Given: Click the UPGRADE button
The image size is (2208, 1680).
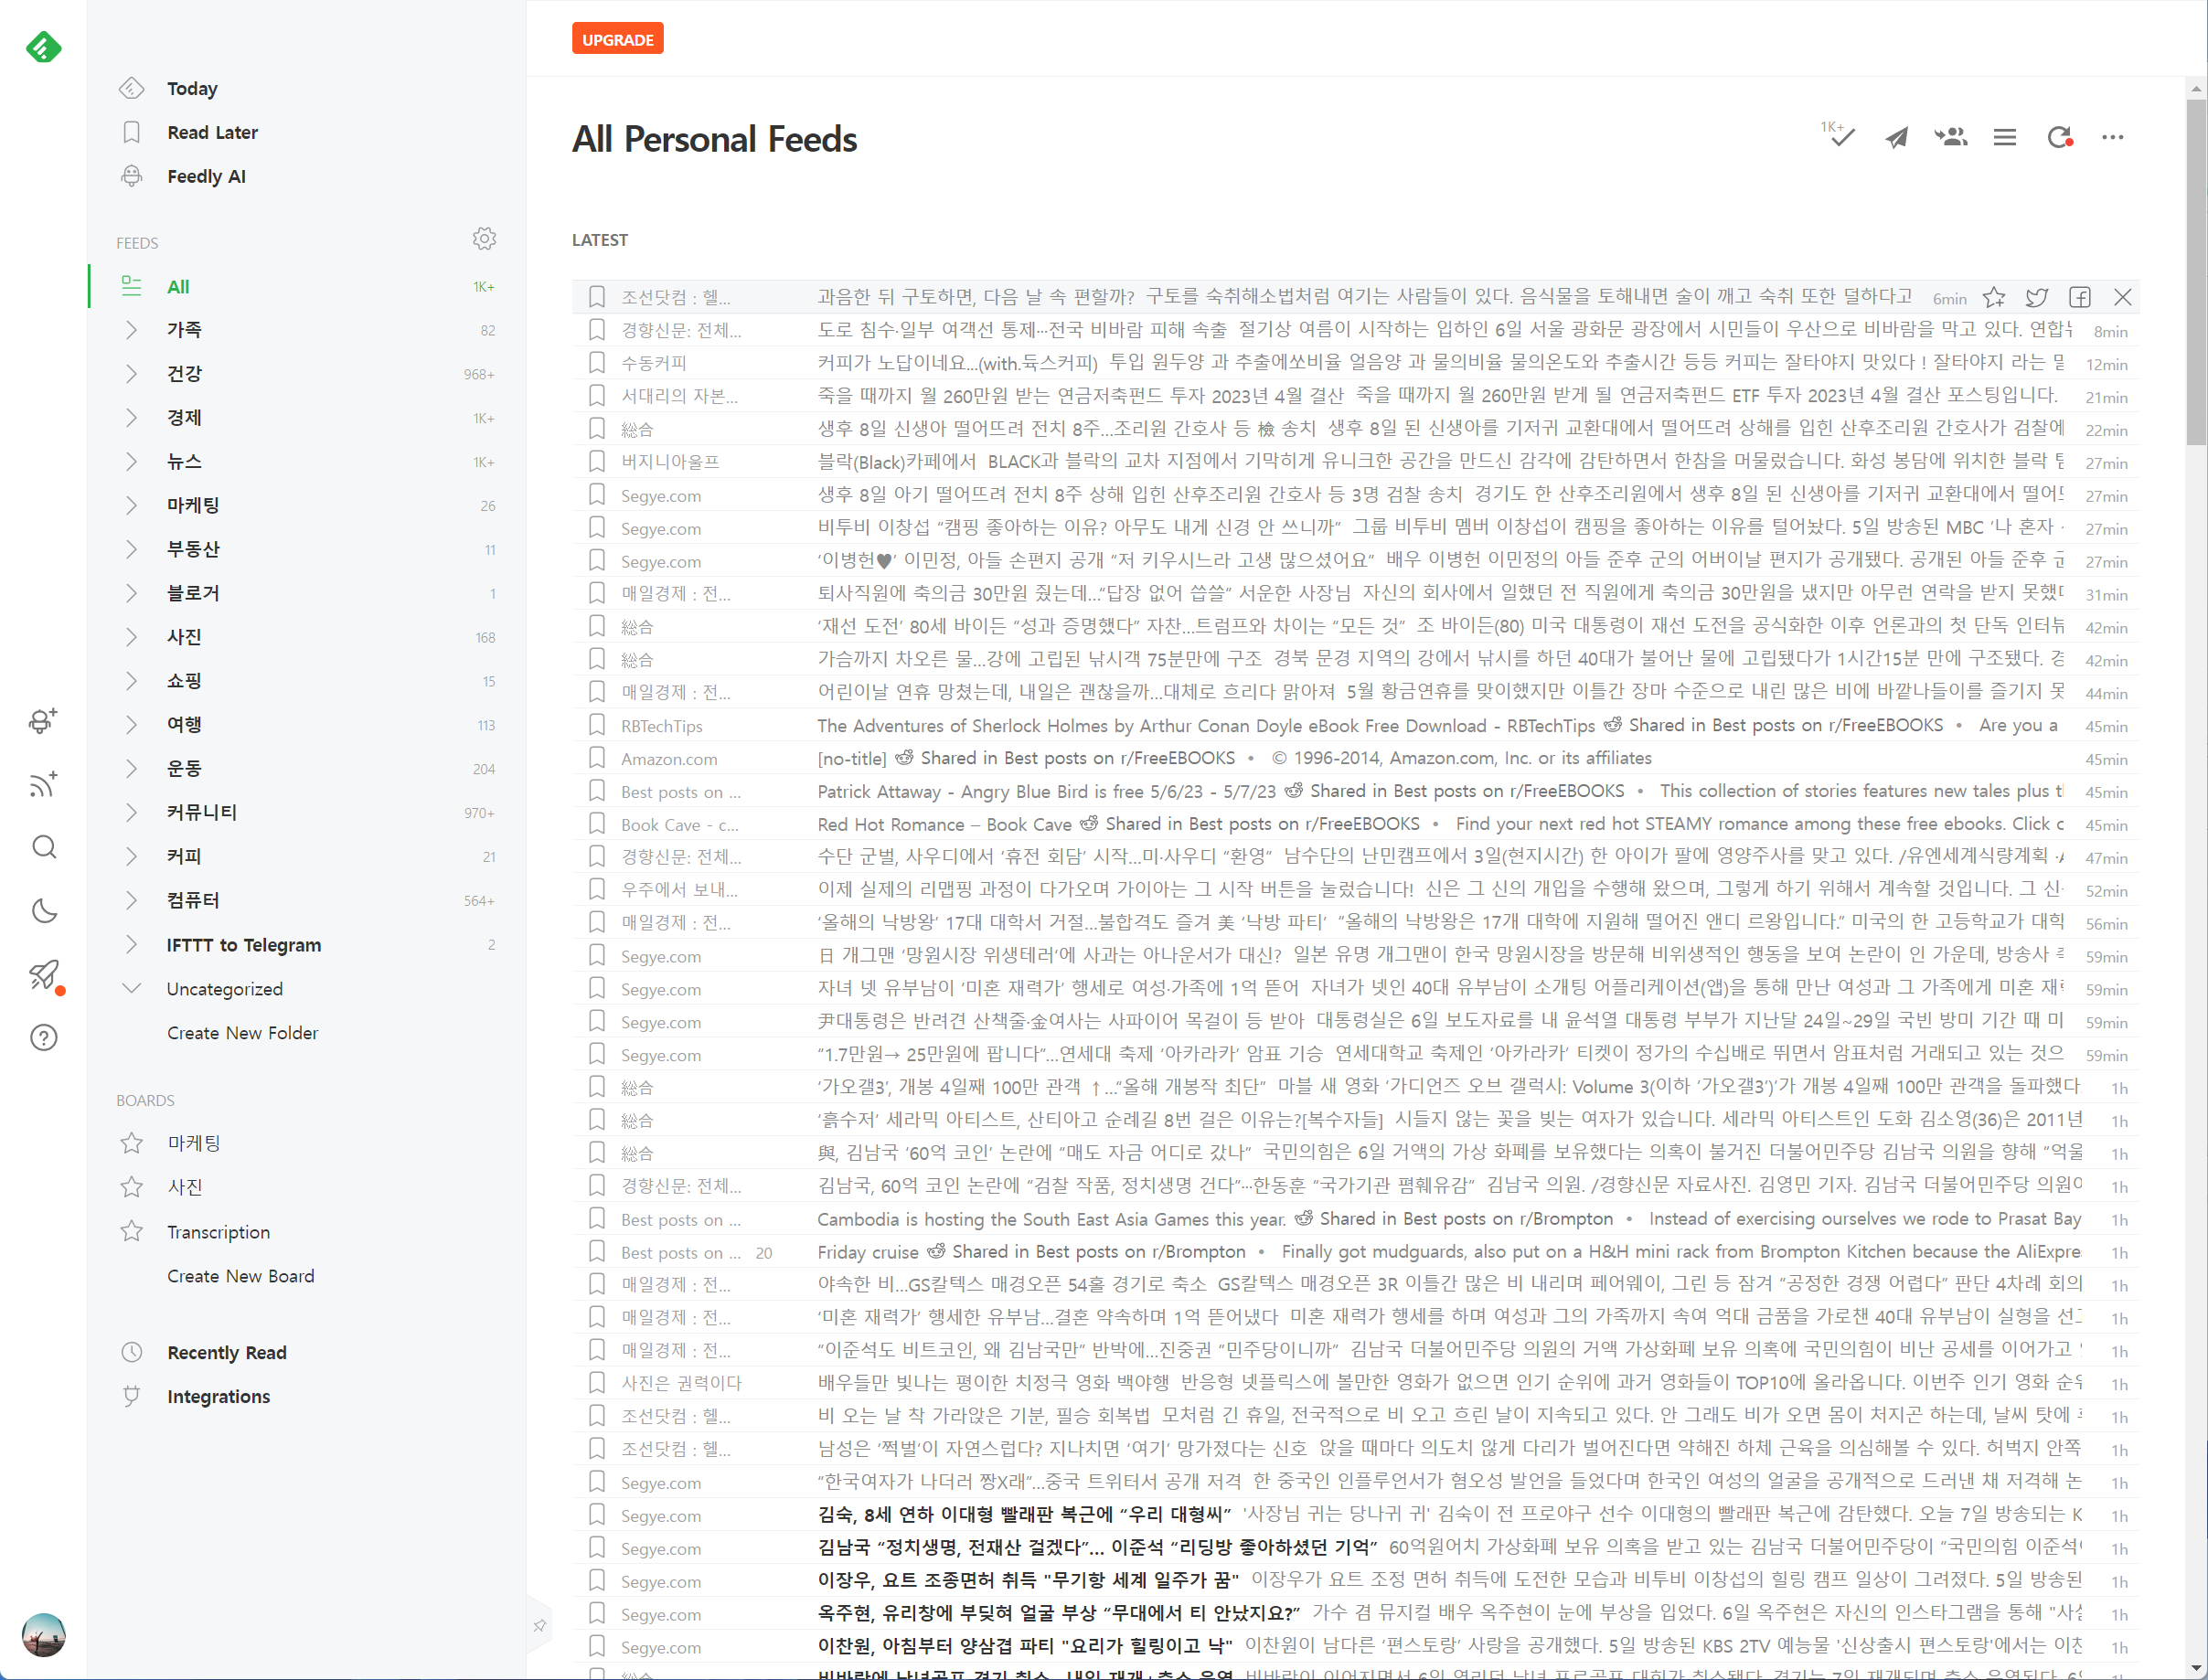Looking at the screenshot, I should pos(617,39).
